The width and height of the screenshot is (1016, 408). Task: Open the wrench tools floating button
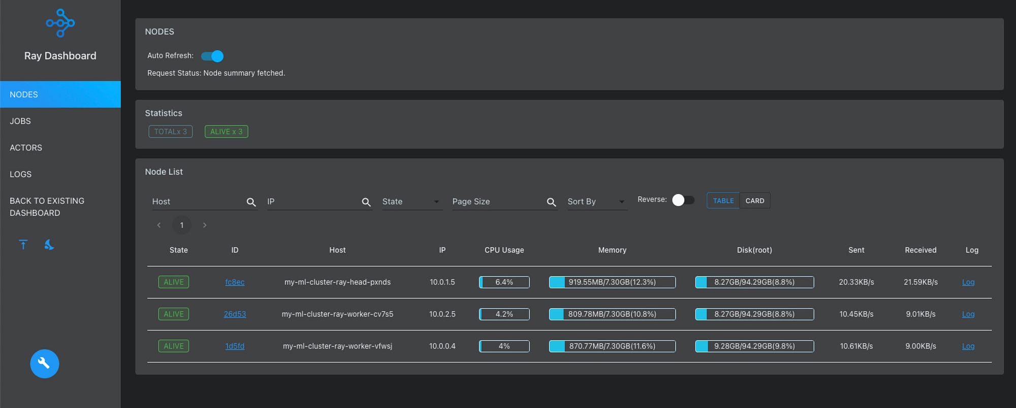coord(45,364)
